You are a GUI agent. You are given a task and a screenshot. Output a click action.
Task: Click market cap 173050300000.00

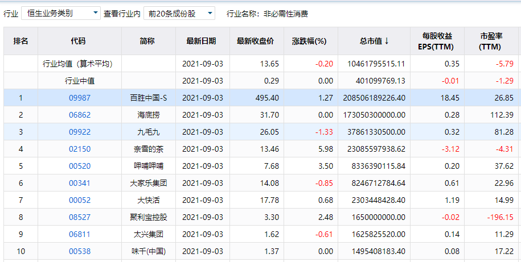374,115
